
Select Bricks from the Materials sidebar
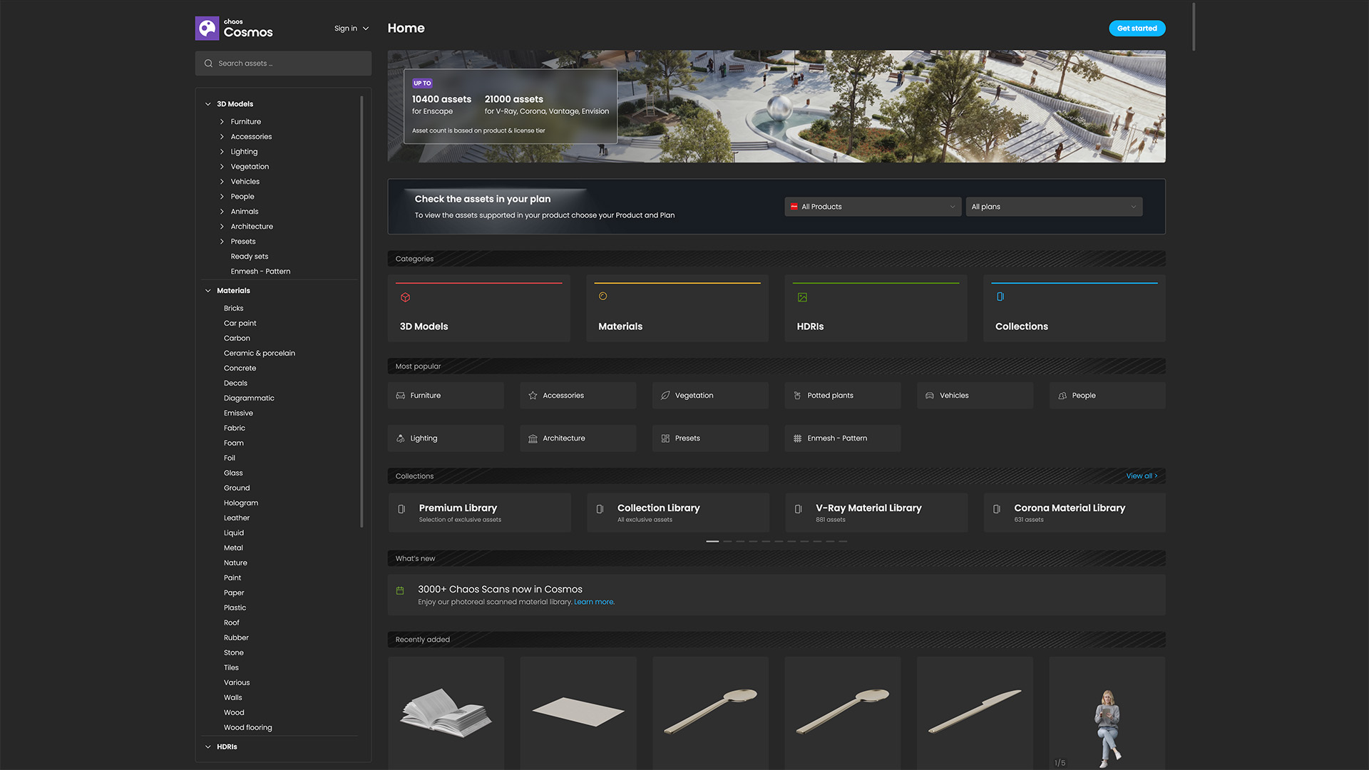point(233,307)
